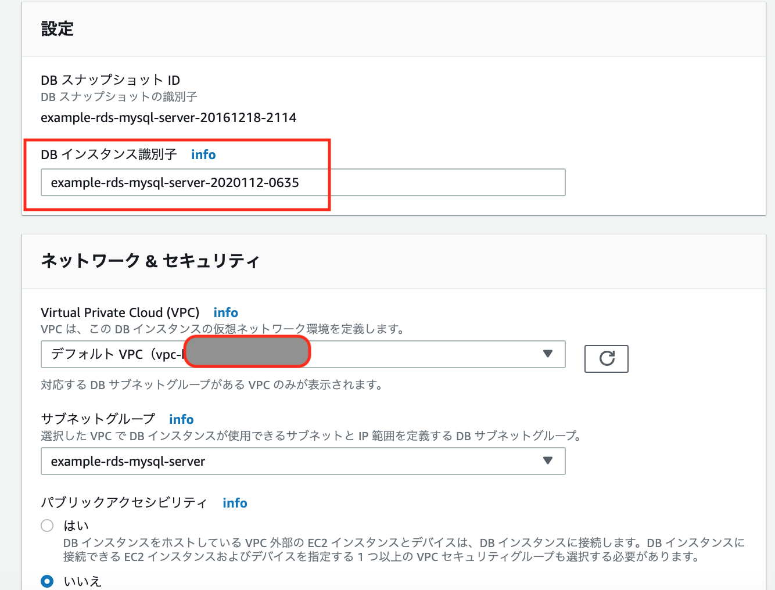Select the はい radio button

pos(47,526)
